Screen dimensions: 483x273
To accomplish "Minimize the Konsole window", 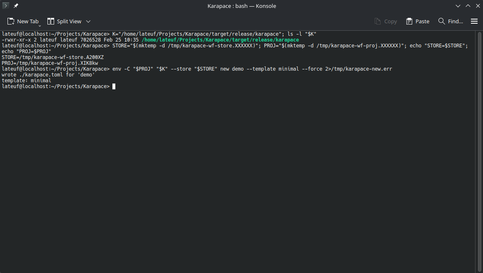I will pyautogui.click(x=458, y=6).
